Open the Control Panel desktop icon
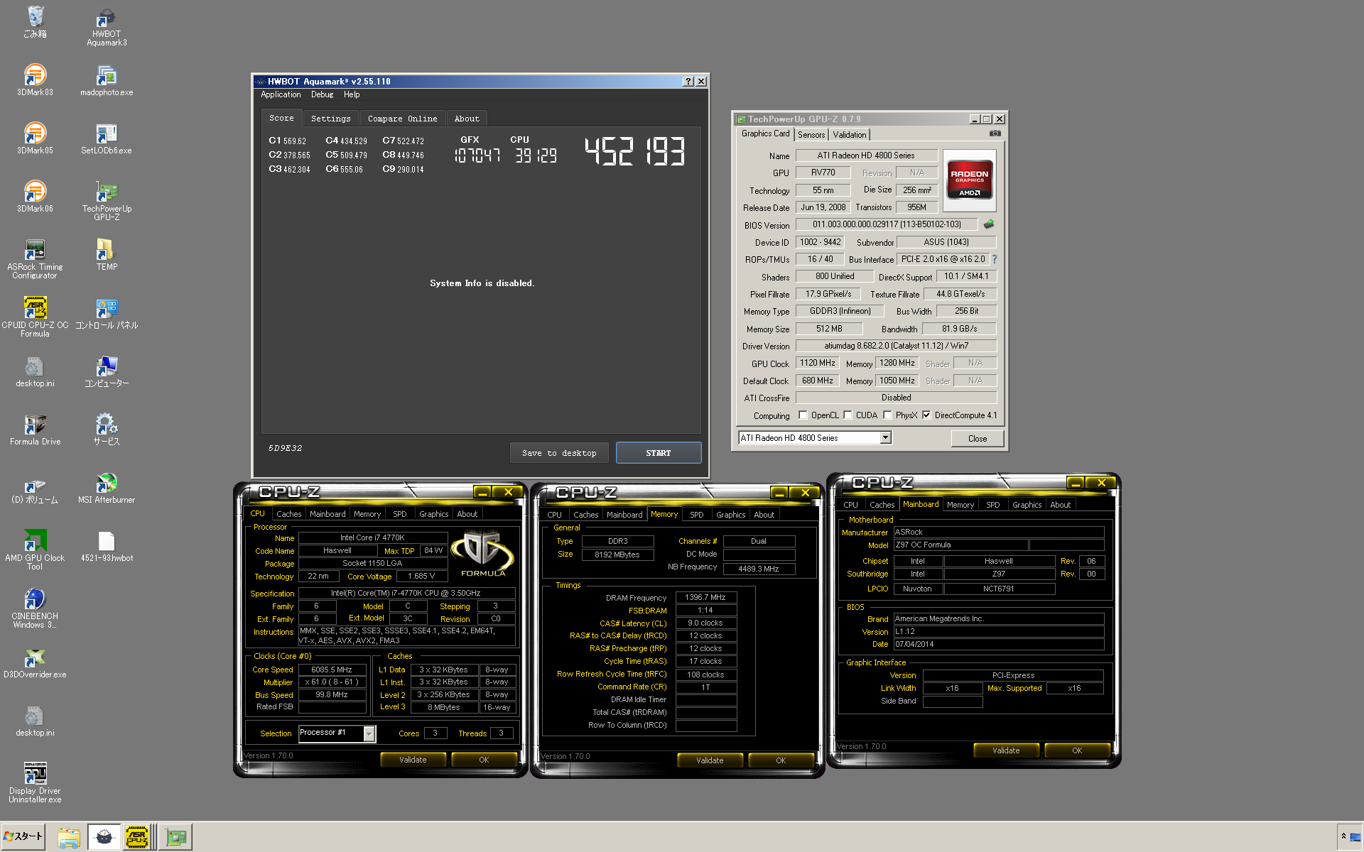Screen dimensions: 1364x852 tap(106, 312)
